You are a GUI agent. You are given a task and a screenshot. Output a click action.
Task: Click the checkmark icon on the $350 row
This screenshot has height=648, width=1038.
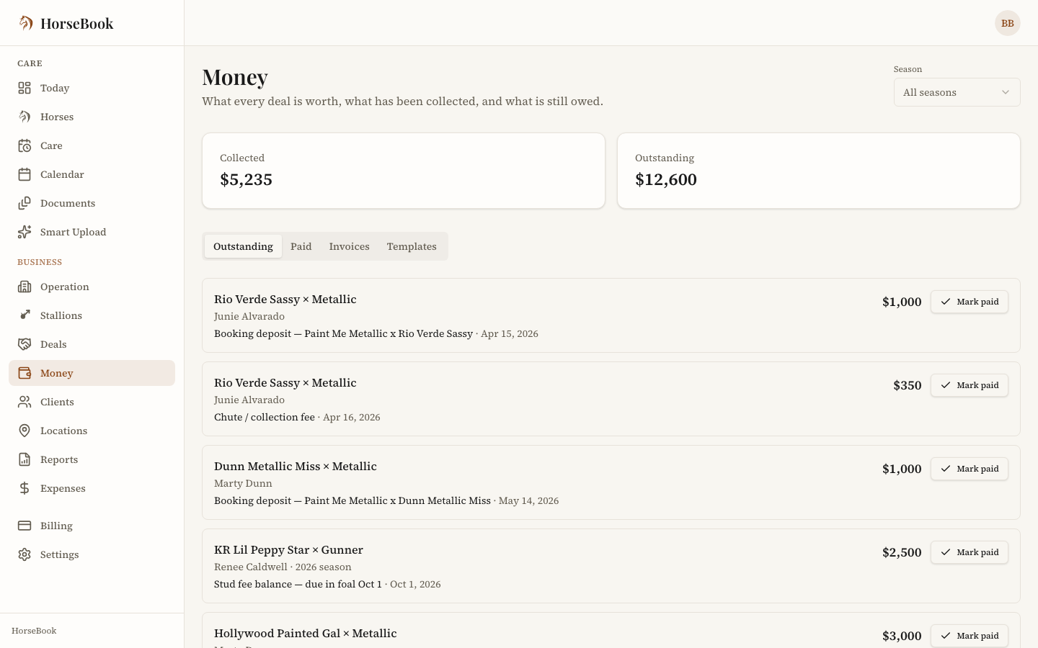946,385
